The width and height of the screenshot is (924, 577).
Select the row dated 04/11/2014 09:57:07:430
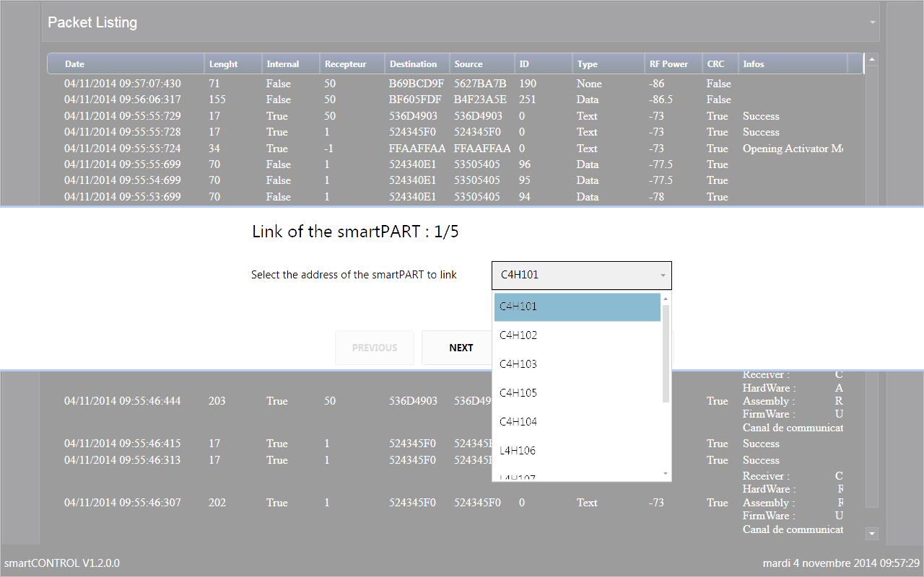click(455, 84)
